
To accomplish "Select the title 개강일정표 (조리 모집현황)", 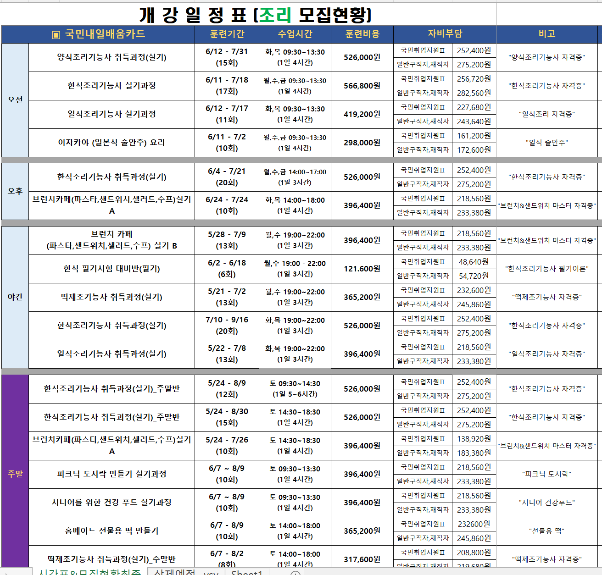I will tap(255, 15).
